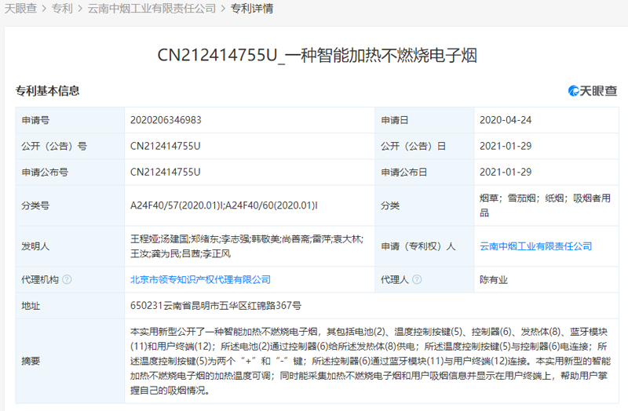Select address 650231云南省昆明市五华区红锦路367号
Screen dimensions: 628x411
click(x=216, y=306)
